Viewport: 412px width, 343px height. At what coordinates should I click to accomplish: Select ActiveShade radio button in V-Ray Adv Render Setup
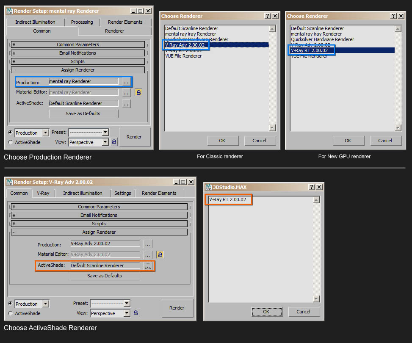pyautogui.click(x=11, y=313)
